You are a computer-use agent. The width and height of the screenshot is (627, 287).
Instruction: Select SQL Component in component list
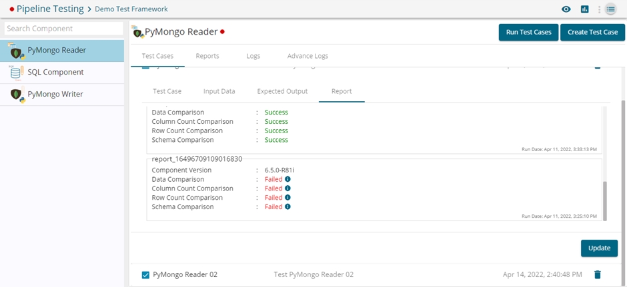(62, 73)
